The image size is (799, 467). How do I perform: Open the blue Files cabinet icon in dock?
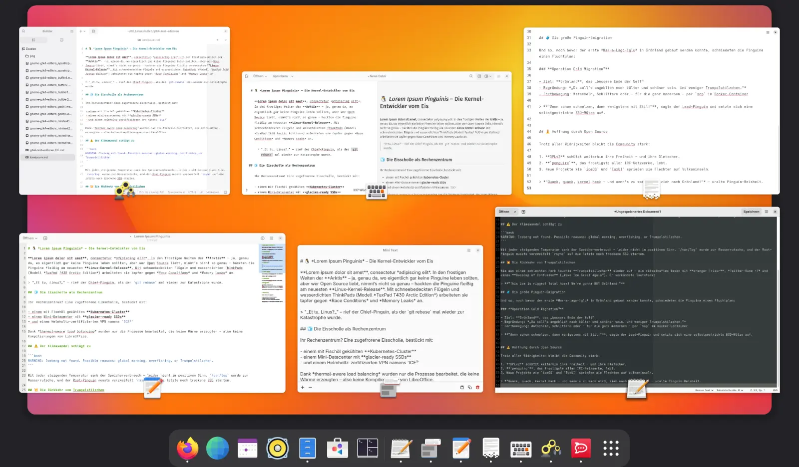308,448
